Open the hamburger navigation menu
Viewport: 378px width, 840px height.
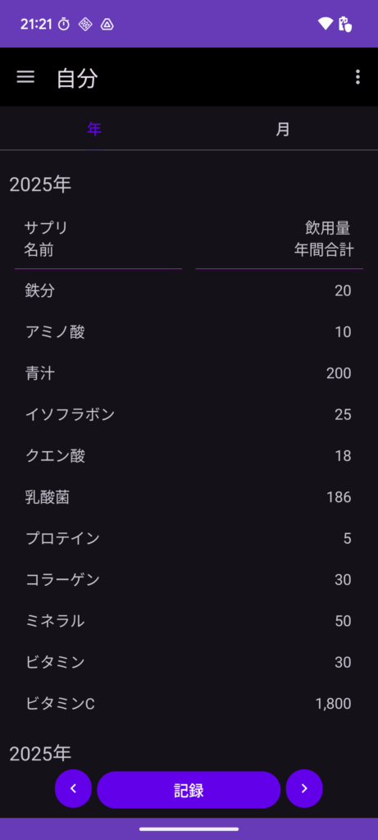coord(25,77)
